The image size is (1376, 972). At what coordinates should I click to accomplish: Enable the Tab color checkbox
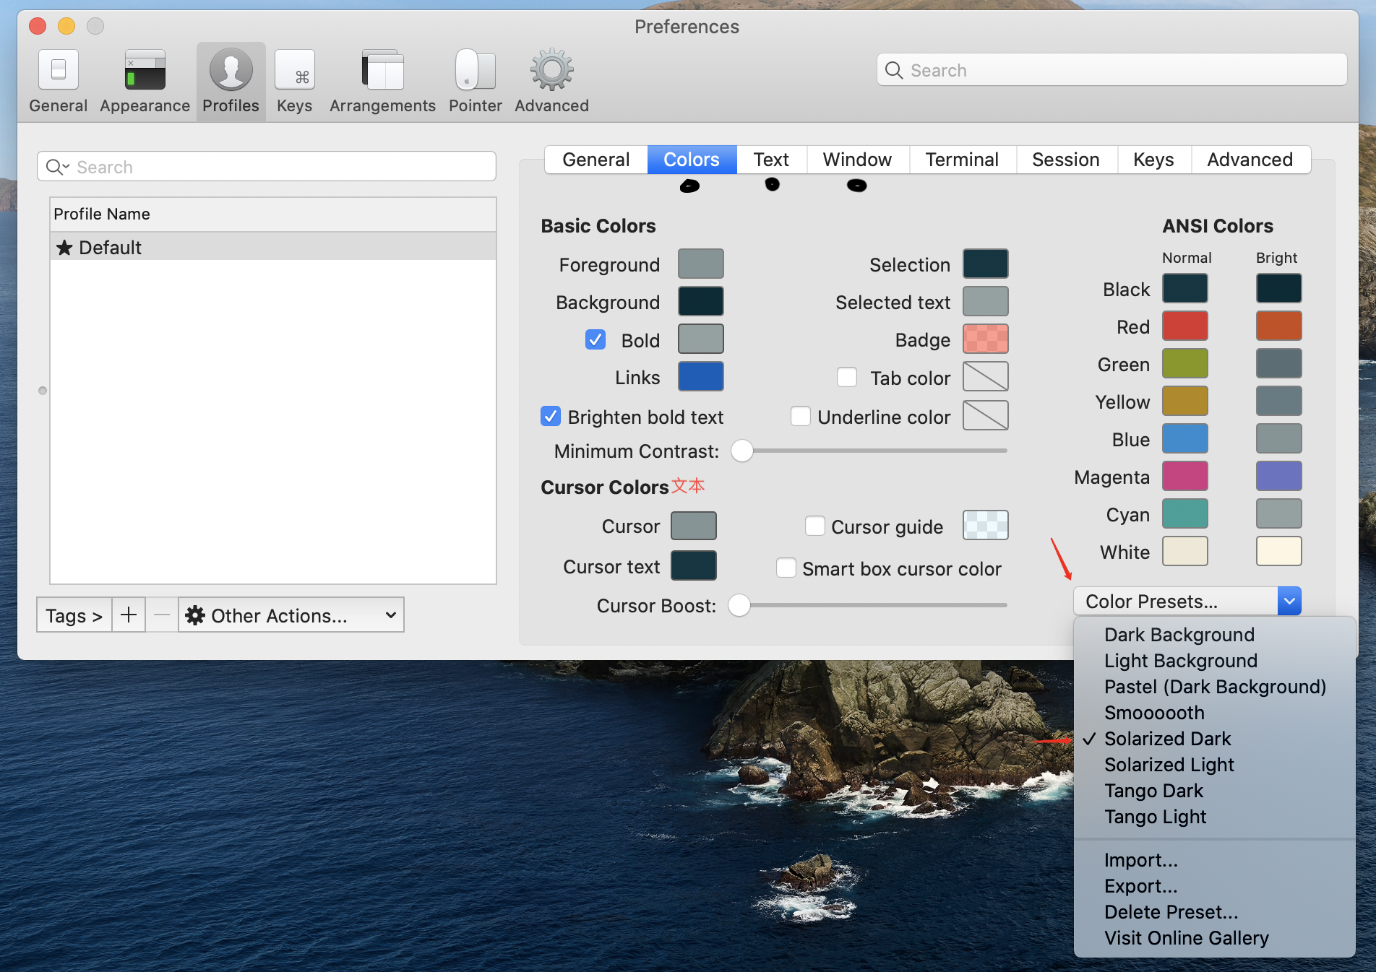pos(846,378)
